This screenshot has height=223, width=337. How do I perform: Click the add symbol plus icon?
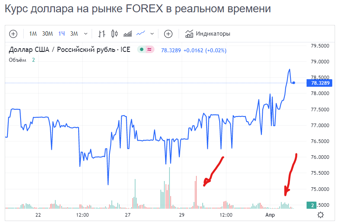[x=13, y=34]
